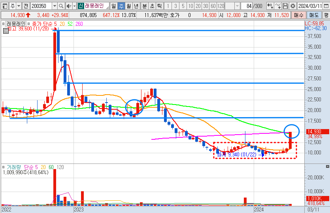Image resolution: width=330 pixels, height=213 pixels.
Task: Open the empty custom interval dropdown
Action: [237, 6]
